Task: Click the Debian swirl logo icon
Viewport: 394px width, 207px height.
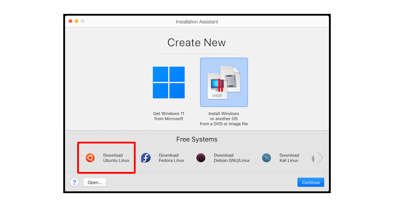Action: [x=201, y=158]
